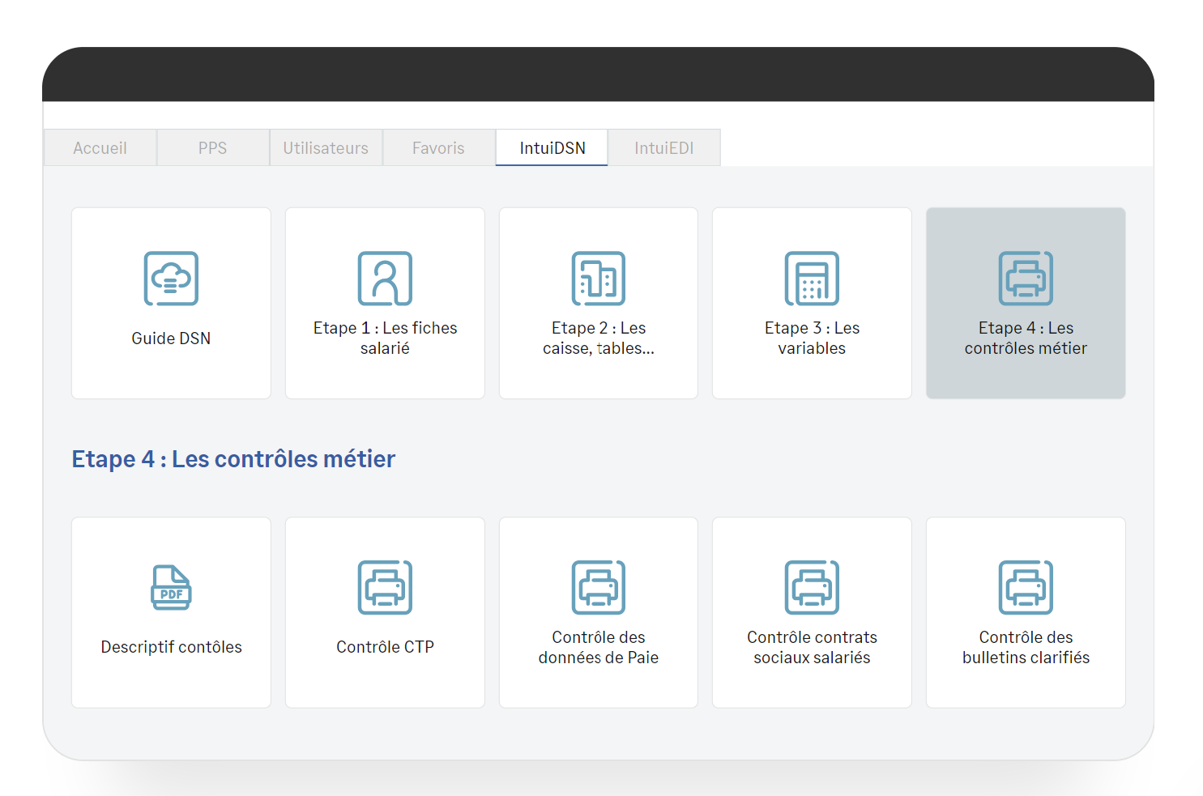The image size is (1203, 796).
Task: Open the Contrôle CTP card
Action: click(385, 611)
